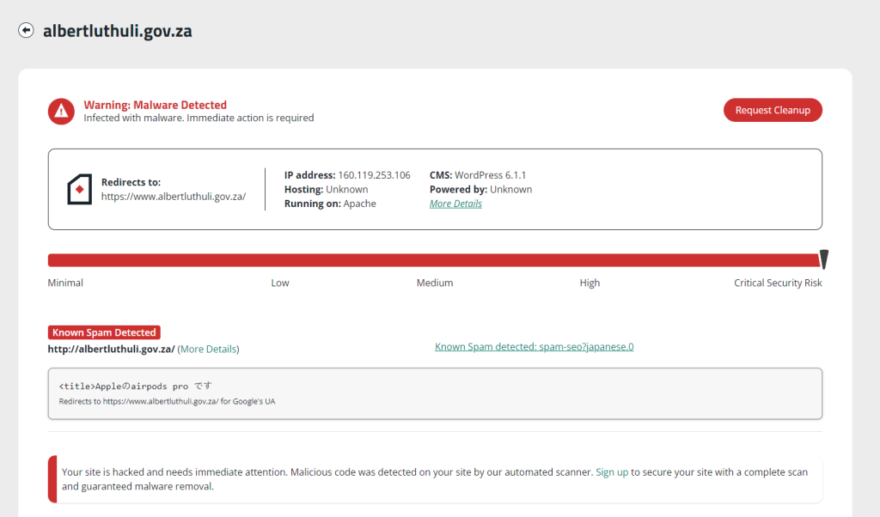Click the spam title code snippet box
The height and width of the screenshot is (517, 880).
pos(435,393)
